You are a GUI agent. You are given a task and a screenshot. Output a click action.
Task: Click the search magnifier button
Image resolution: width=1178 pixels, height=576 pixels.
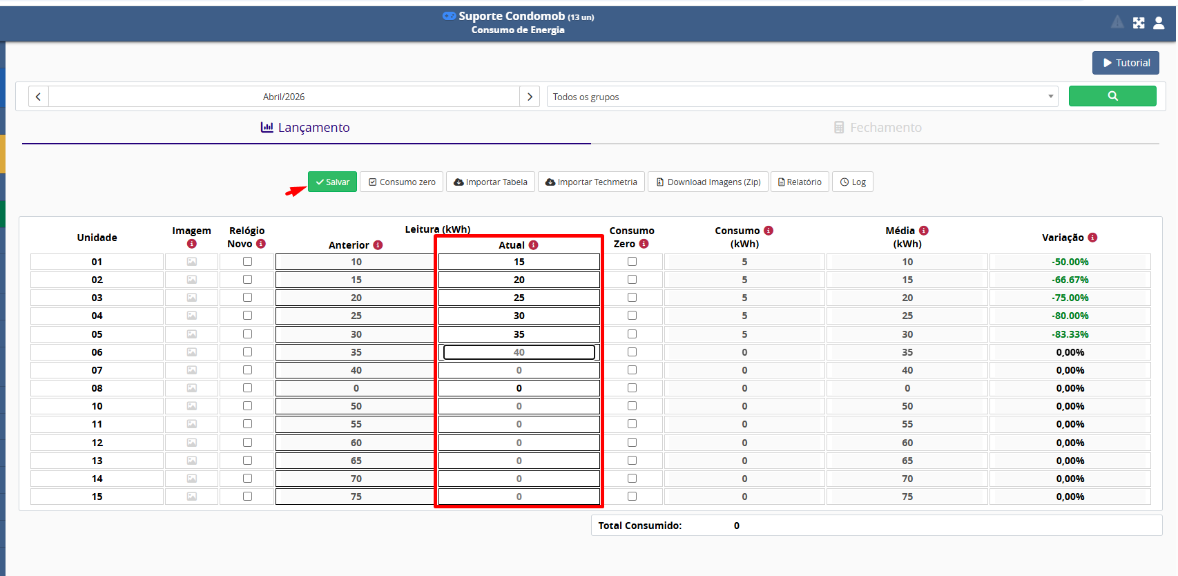1112,96
